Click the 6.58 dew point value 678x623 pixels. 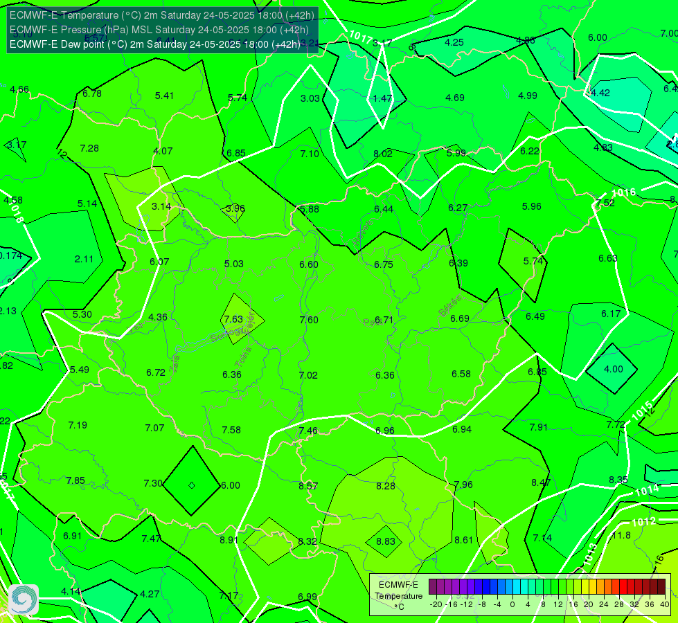point(461,374)
